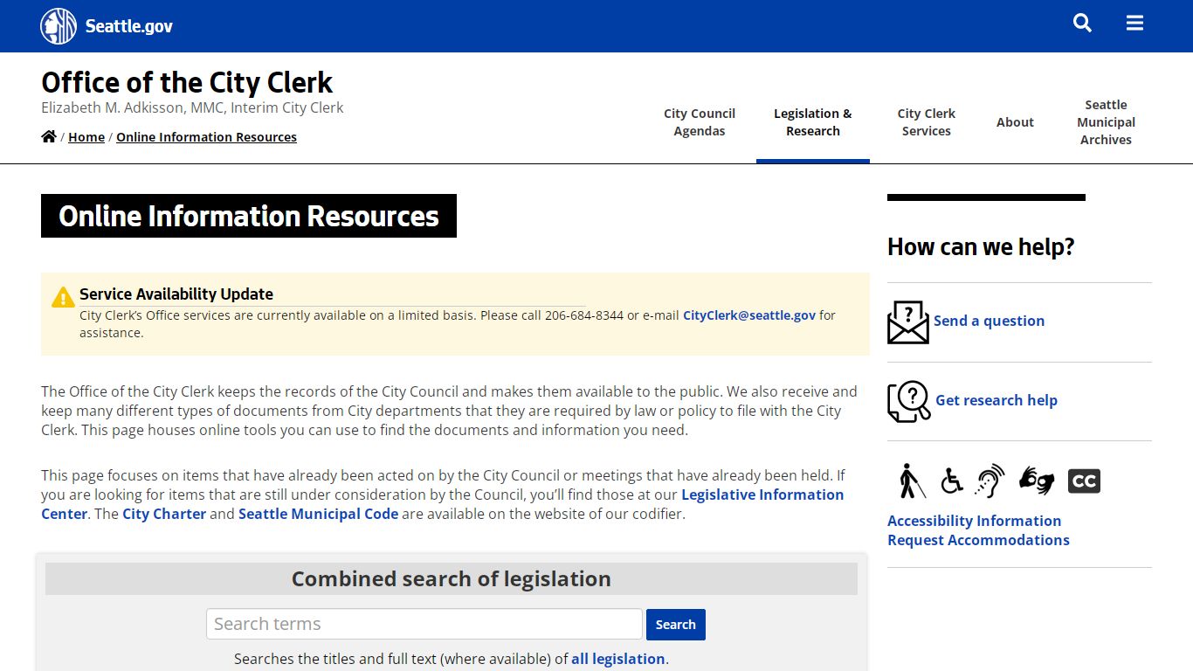Image resolution: width=1193 pixels, height=671 pixels.
Task: Click the wheelchair accessibility icon
Action: pyautogui.click(x=951, y=481)
